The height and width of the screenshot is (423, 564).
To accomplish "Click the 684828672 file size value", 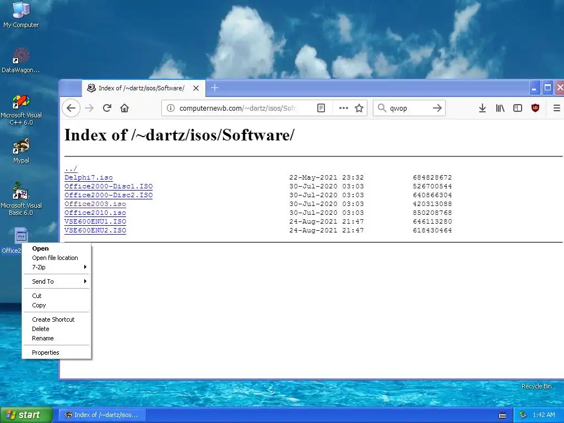I will tap(432, 177).
